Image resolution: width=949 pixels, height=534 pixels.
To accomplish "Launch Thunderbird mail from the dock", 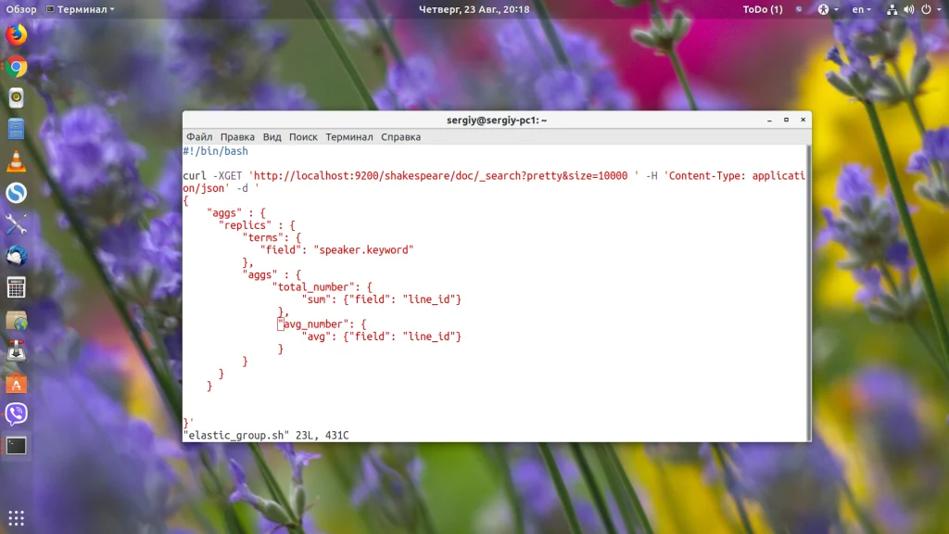I will pyautogui.click(x=17, y=256).
